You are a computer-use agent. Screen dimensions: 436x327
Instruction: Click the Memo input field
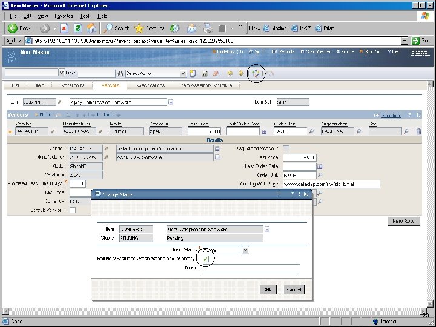pyautogui.click(x=251, y=268)
